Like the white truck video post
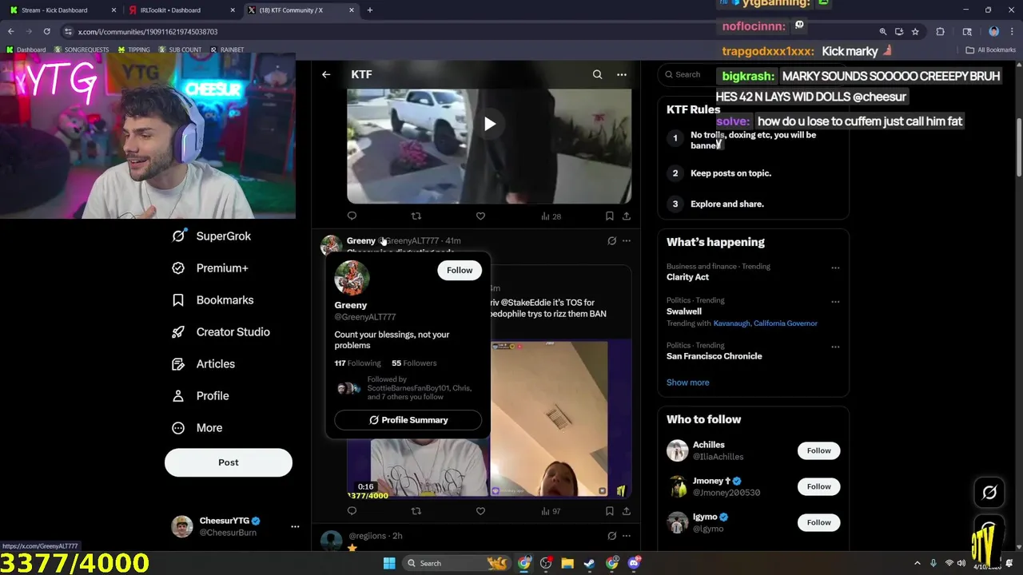 480,216
